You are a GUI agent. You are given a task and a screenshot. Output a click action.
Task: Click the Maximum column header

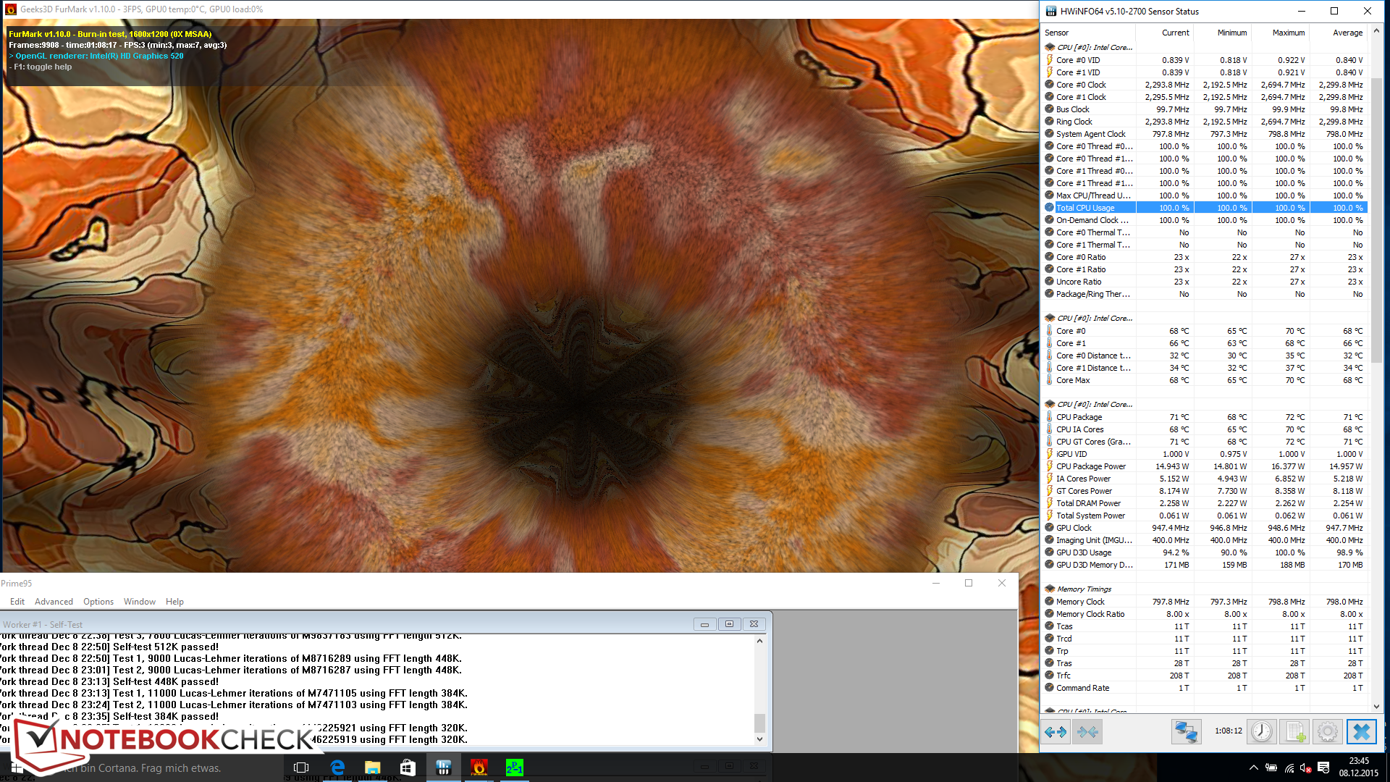[1288, 33]
